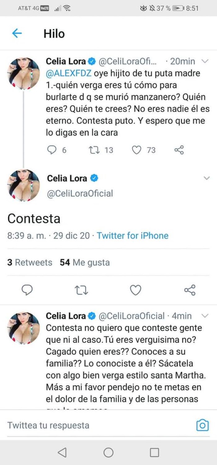Reply to the first tweet via its comment icon
Screen dimensions: 217x465
(51, 150)
